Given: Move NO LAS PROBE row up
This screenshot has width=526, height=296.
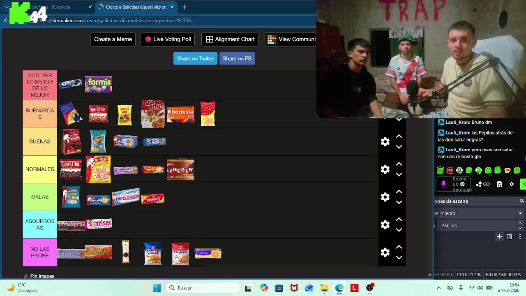Looking at the screenshot, I should point(399,247).
